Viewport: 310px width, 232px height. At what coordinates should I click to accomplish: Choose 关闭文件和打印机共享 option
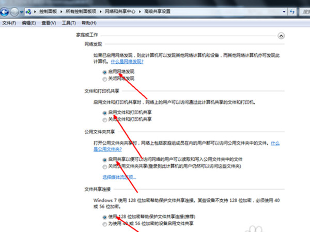tap(105, 119)
